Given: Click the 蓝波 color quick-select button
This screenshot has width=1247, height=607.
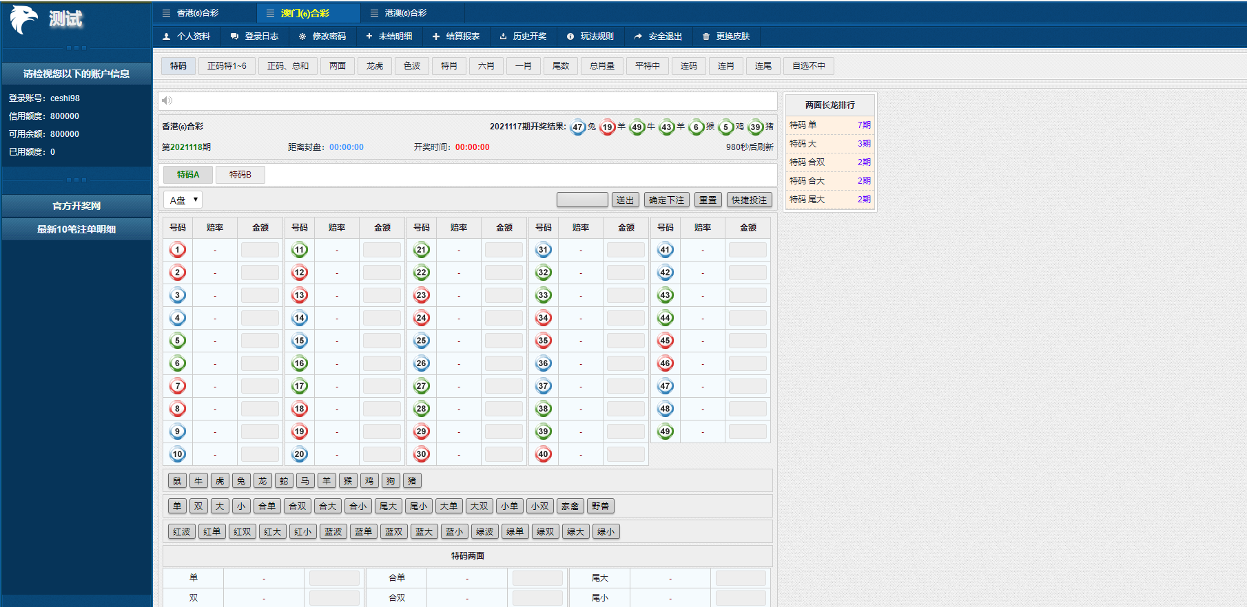Looking at the screenshot, I should 333,532.
